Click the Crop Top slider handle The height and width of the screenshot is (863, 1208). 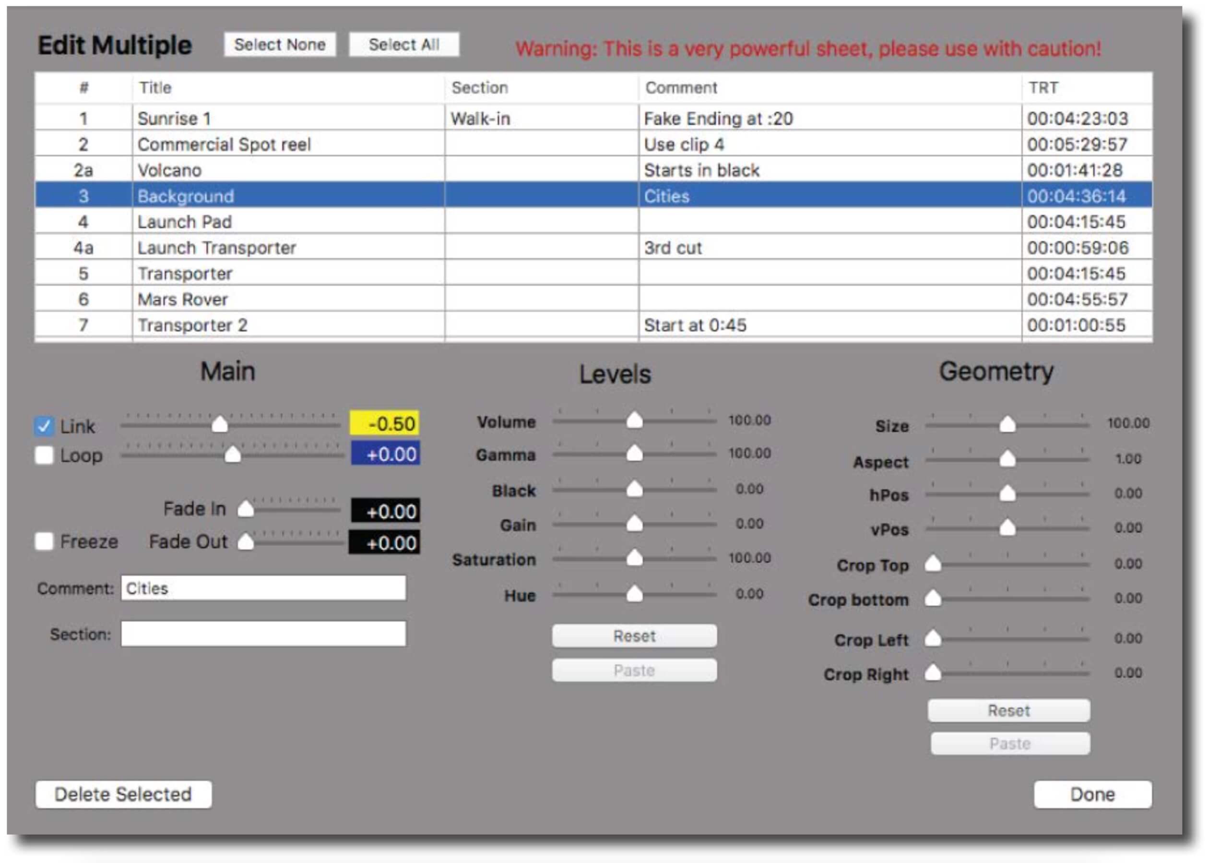[x=933, y=563]
